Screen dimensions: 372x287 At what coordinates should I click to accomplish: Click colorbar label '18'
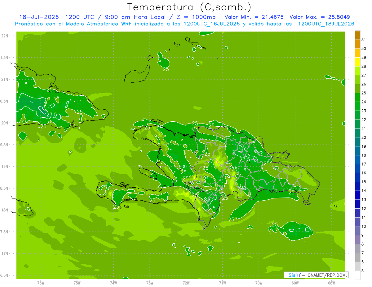click(364, 155)
